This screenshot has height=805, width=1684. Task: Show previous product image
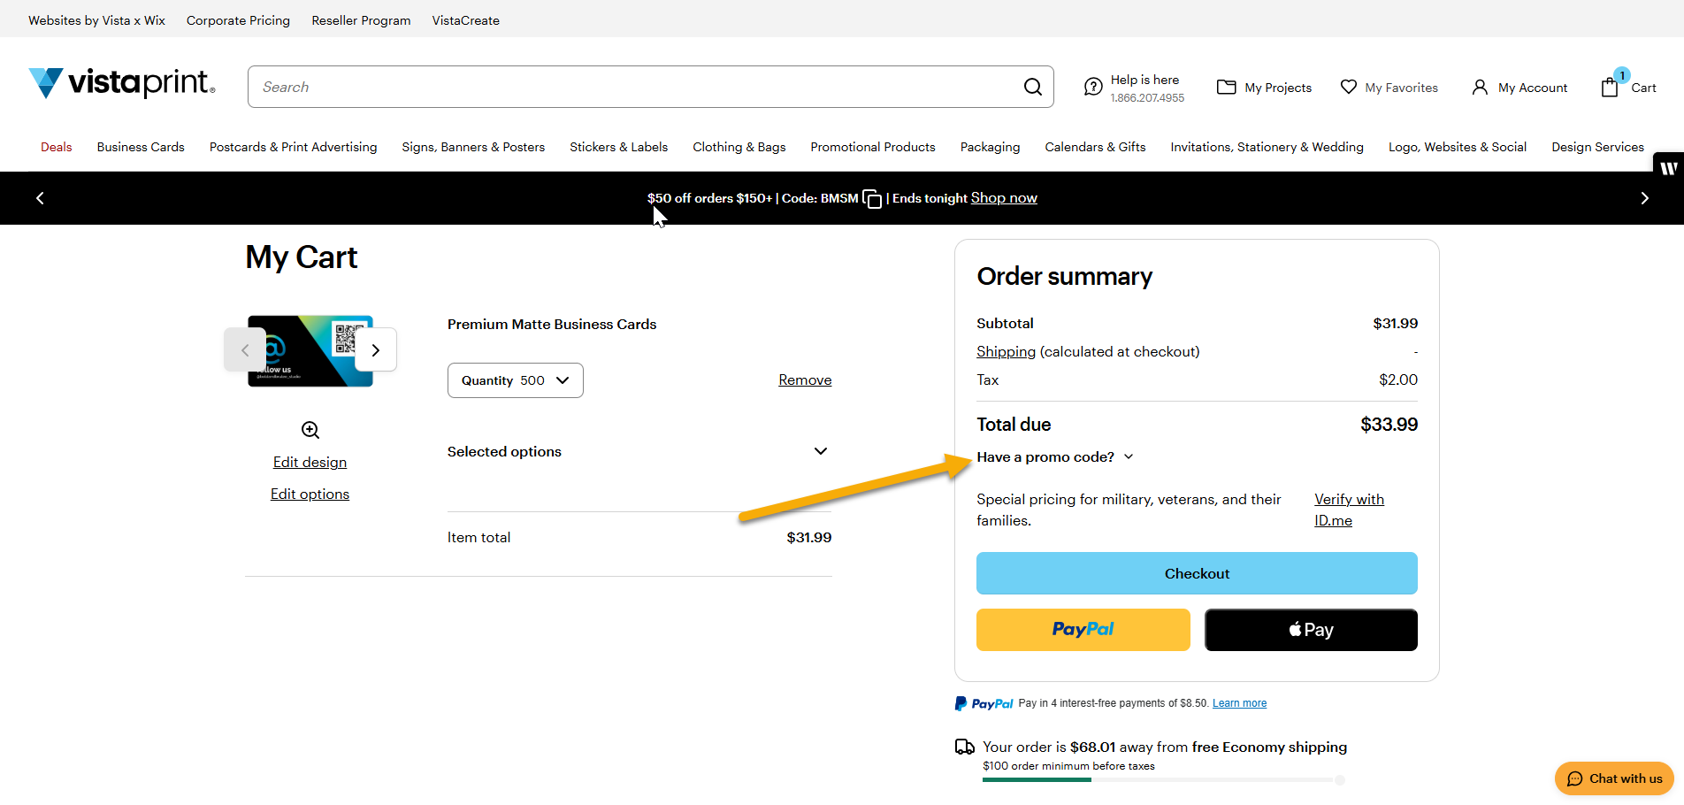point(245,350)
